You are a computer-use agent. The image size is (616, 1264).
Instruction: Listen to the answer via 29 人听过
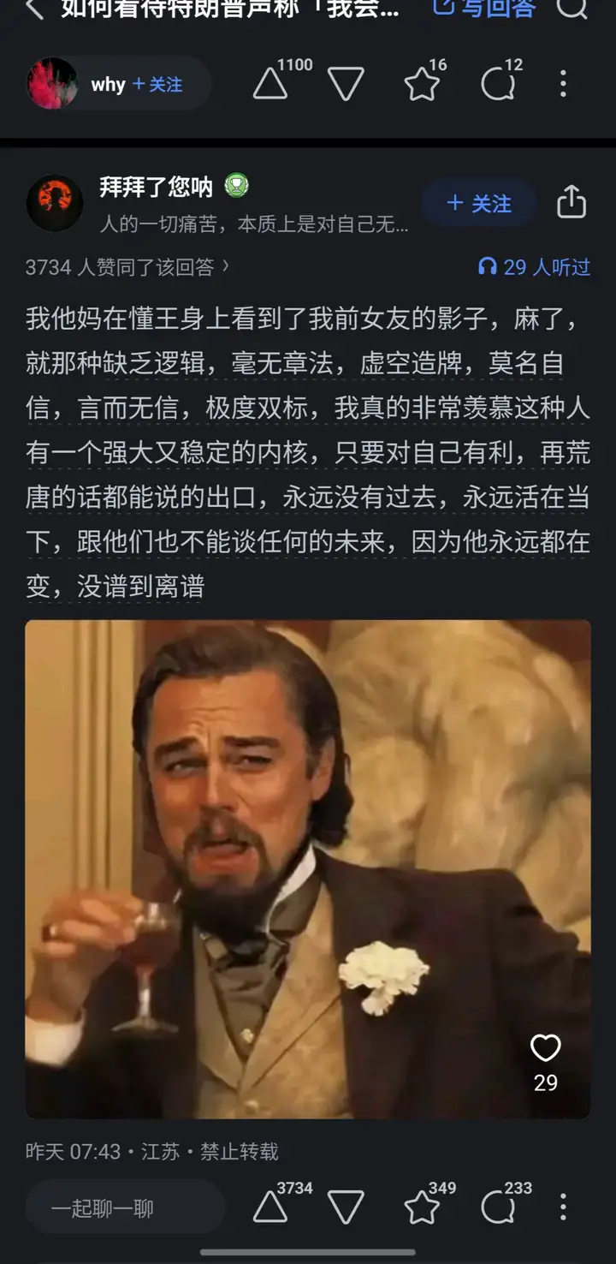(534, 267)
